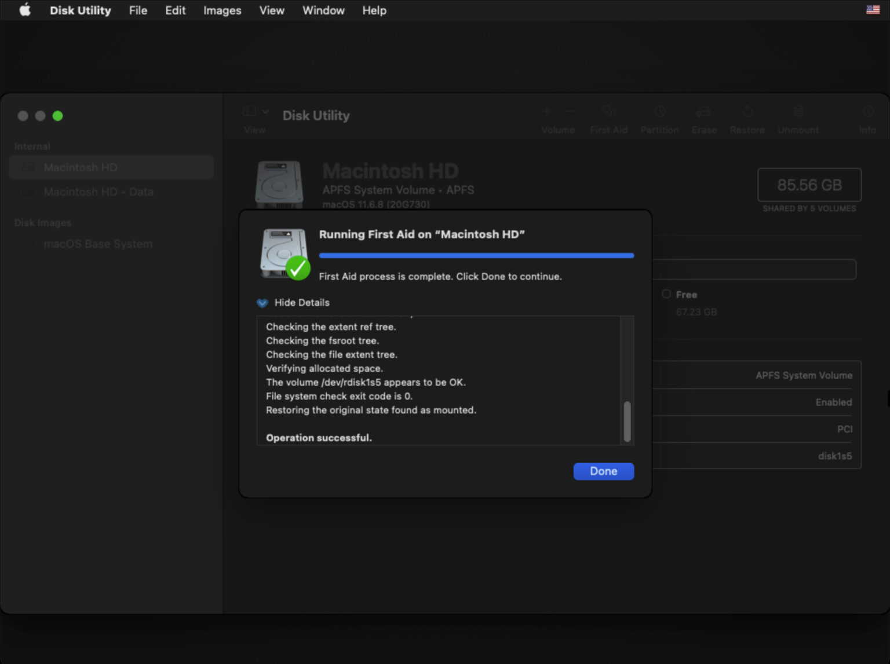890x664 pixels.
Task: Click the First Aid progress bar
Action: 476,255
